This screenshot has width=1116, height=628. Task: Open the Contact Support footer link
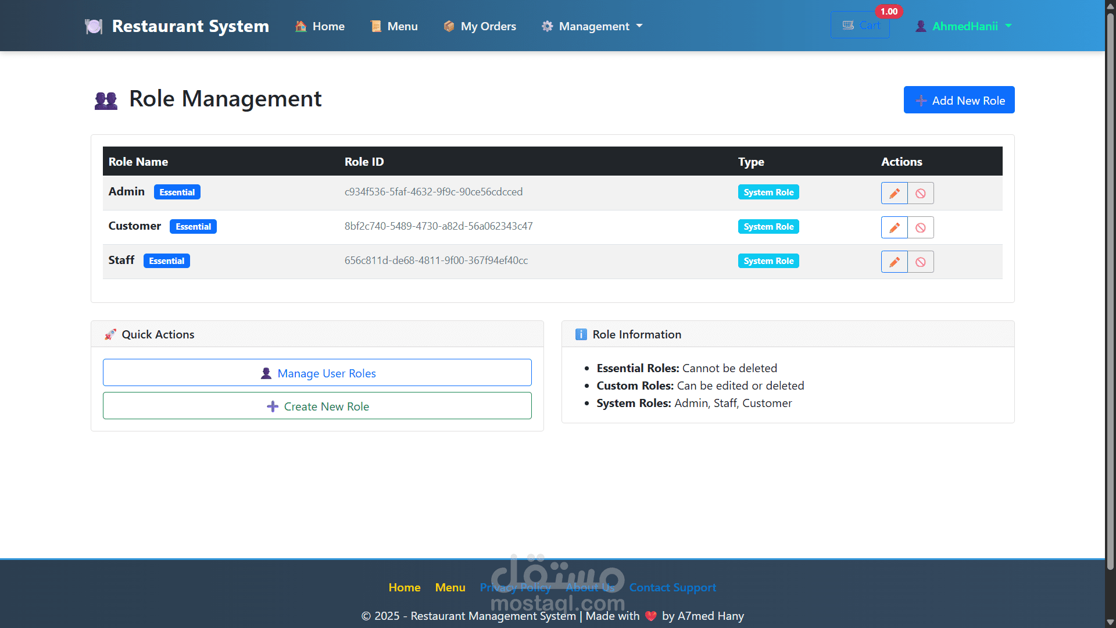(673, 587)
